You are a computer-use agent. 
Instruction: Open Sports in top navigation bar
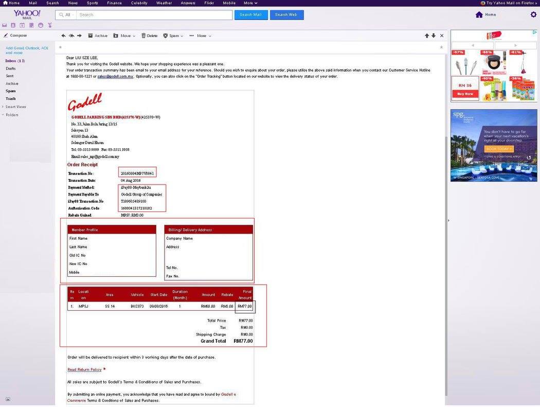point(92,3)
